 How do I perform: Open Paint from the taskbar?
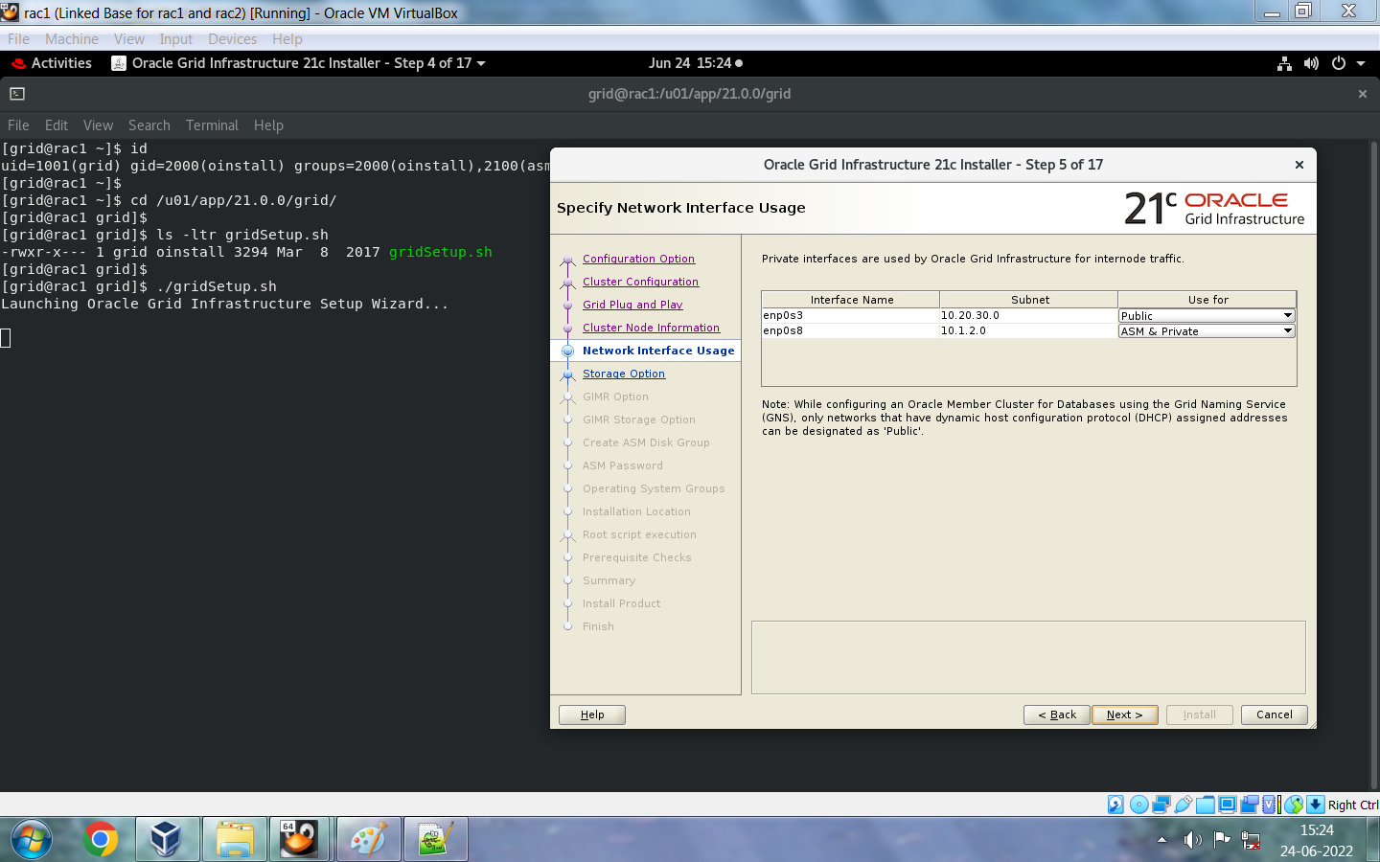(368, 840)
